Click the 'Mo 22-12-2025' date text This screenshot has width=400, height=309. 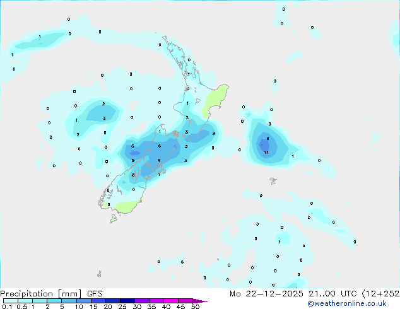[266, 294]
